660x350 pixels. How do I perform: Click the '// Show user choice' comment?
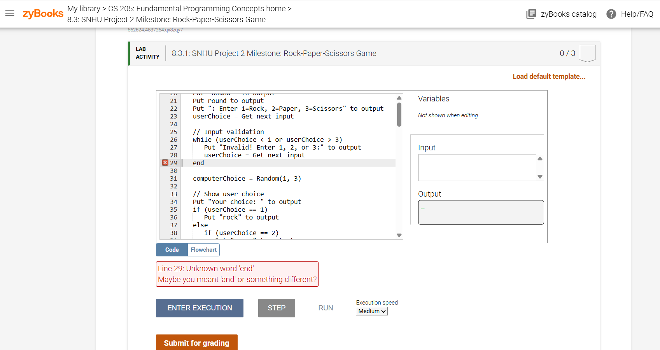pyautogui.click(x=228, y=194)
